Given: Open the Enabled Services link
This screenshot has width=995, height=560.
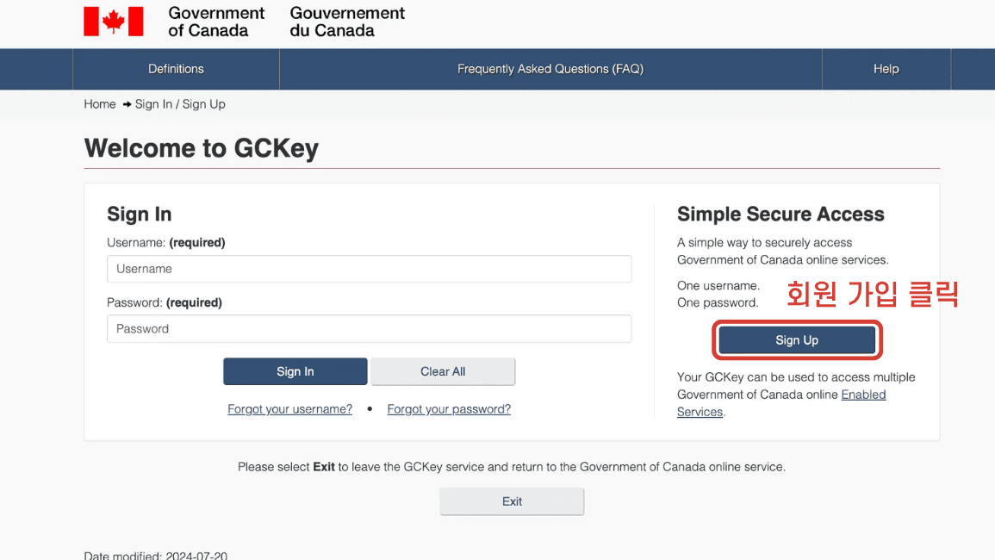Looking at the screenshot, I should (x=863, y=395).
